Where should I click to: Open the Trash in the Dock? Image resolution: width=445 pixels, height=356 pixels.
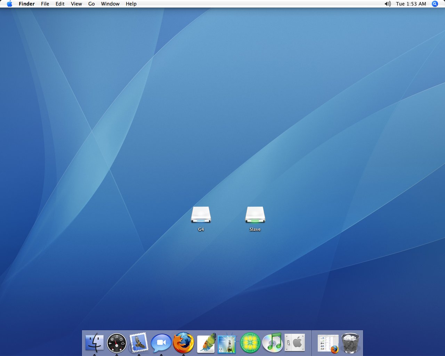[x=350, y=343]
